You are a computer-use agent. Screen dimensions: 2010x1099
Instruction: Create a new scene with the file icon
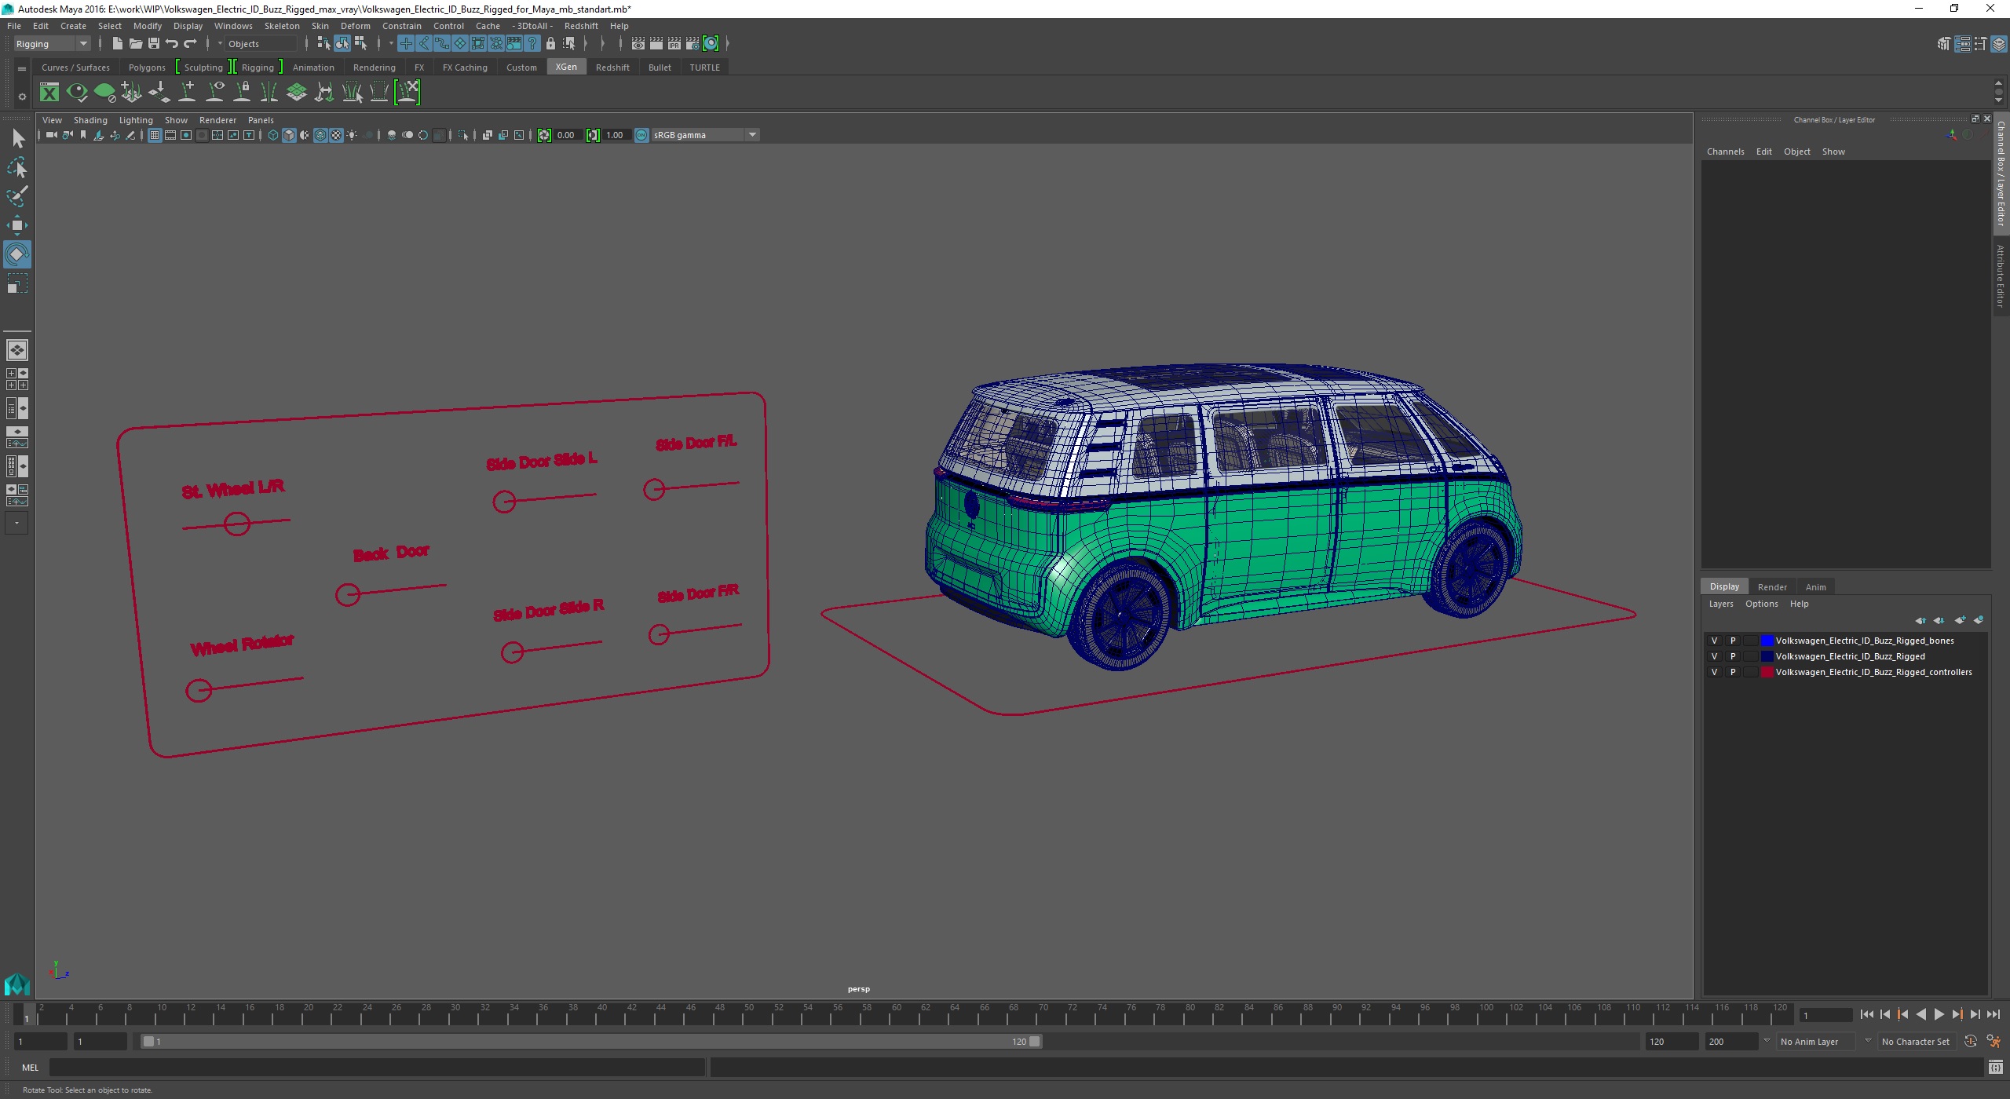click(117, 44)
